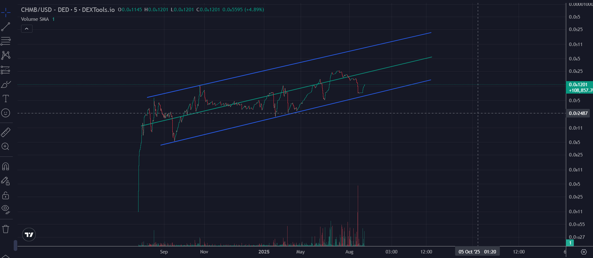Click the 2025 label on time axis
Image resolution: width=593 pixels, height=258 pixels.
click(264, 252)
